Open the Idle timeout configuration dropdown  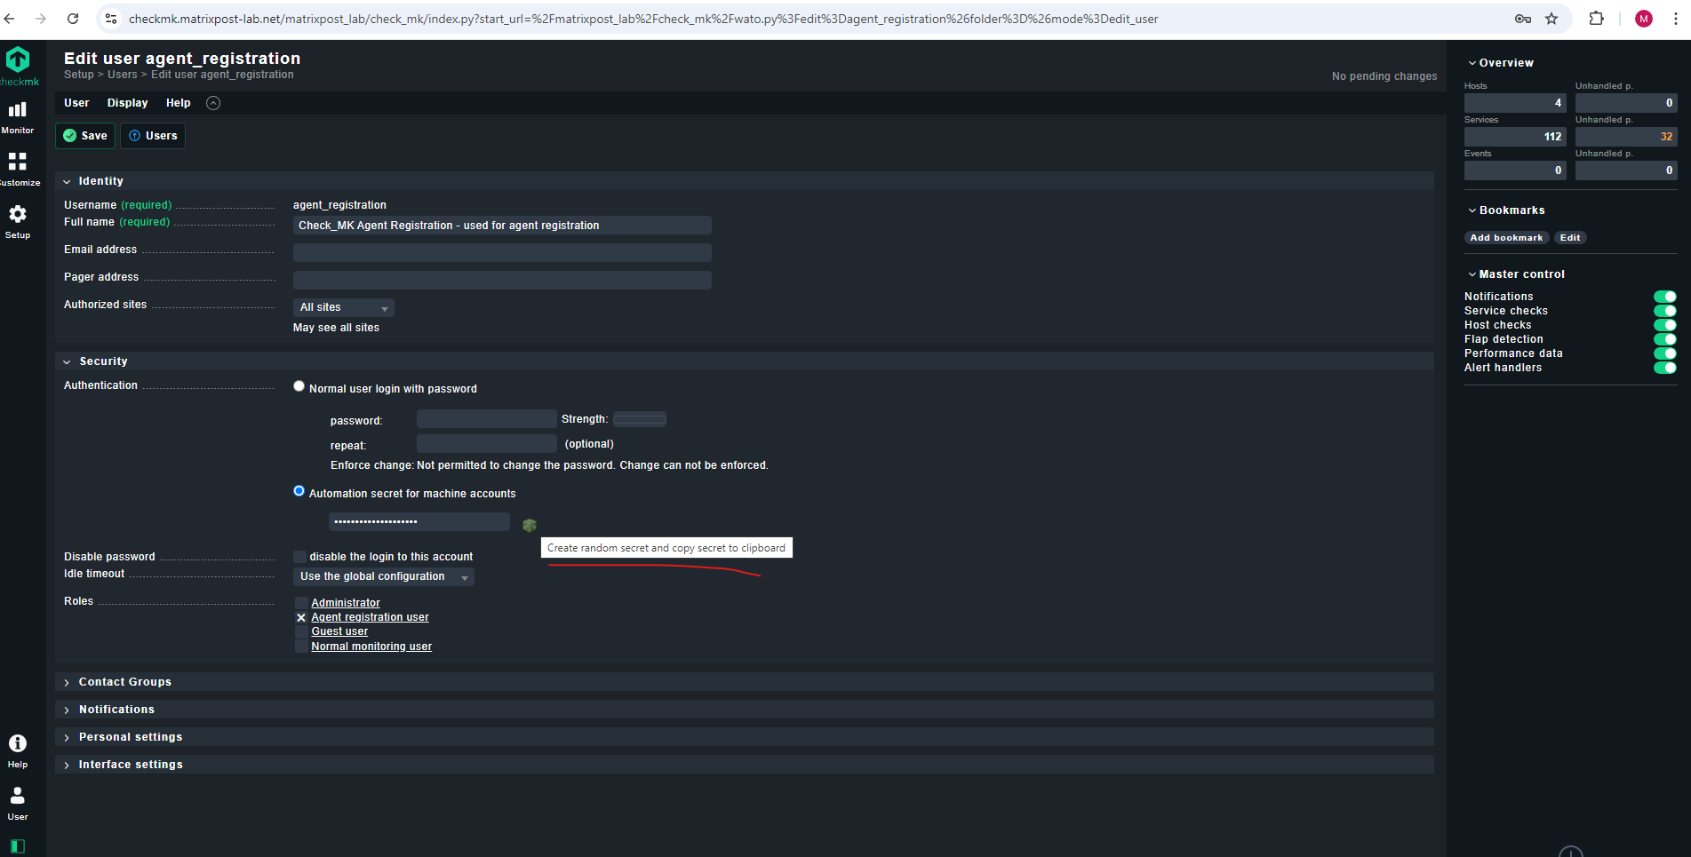click(383, 576)
